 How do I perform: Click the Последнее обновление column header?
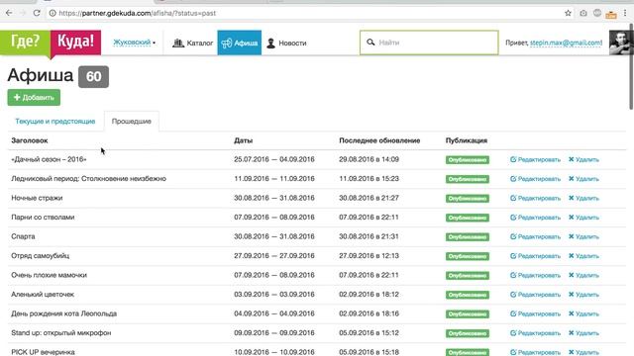coord(379,140)
